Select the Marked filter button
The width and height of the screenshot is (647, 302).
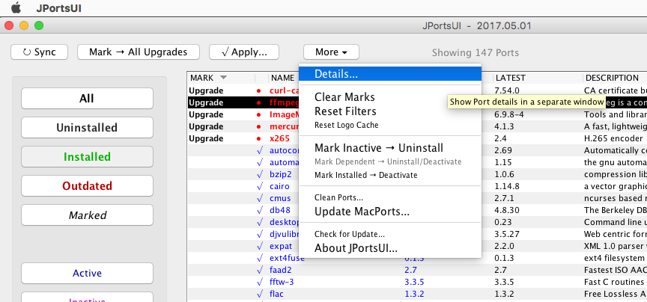87,215
